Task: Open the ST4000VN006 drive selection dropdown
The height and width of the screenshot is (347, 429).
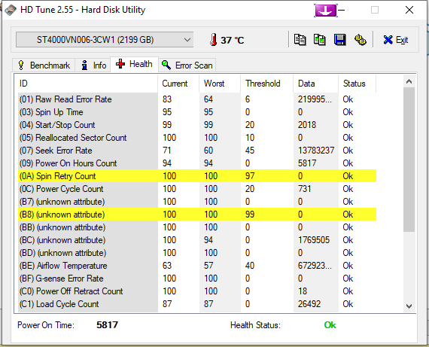Action: click(x=105, y=40)
